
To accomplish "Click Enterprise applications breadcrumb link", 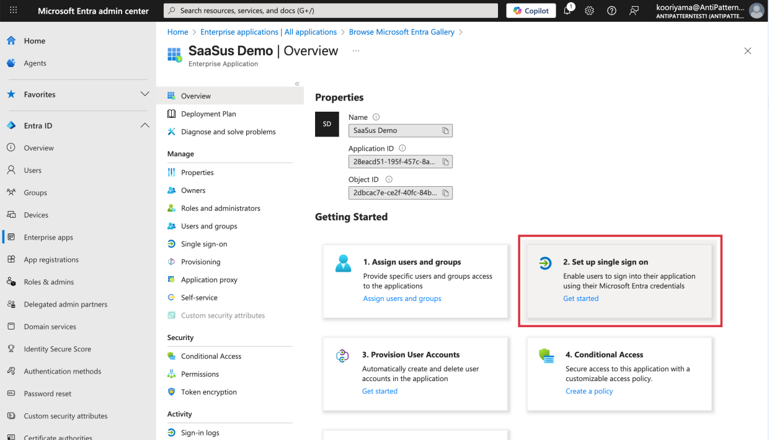I will pos(269,32).
